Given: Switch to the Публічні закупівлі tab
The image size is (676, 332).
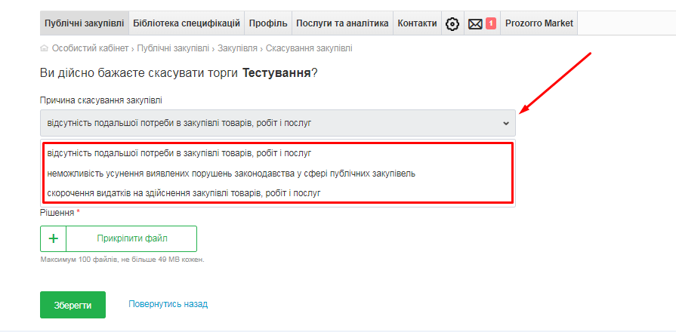Looking at the screenshot, I should coord(84,23).
